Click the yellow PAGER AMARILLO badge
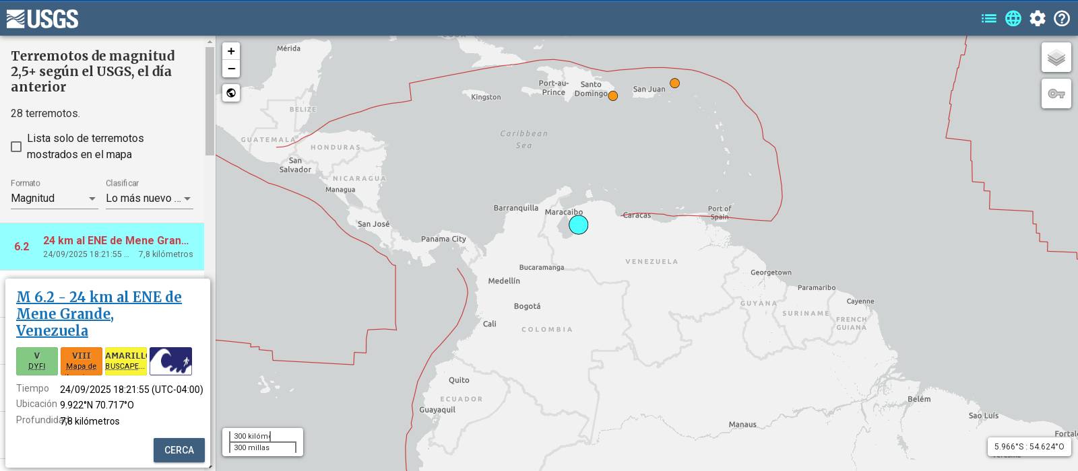1078x471 pixels. coord(126,361)
